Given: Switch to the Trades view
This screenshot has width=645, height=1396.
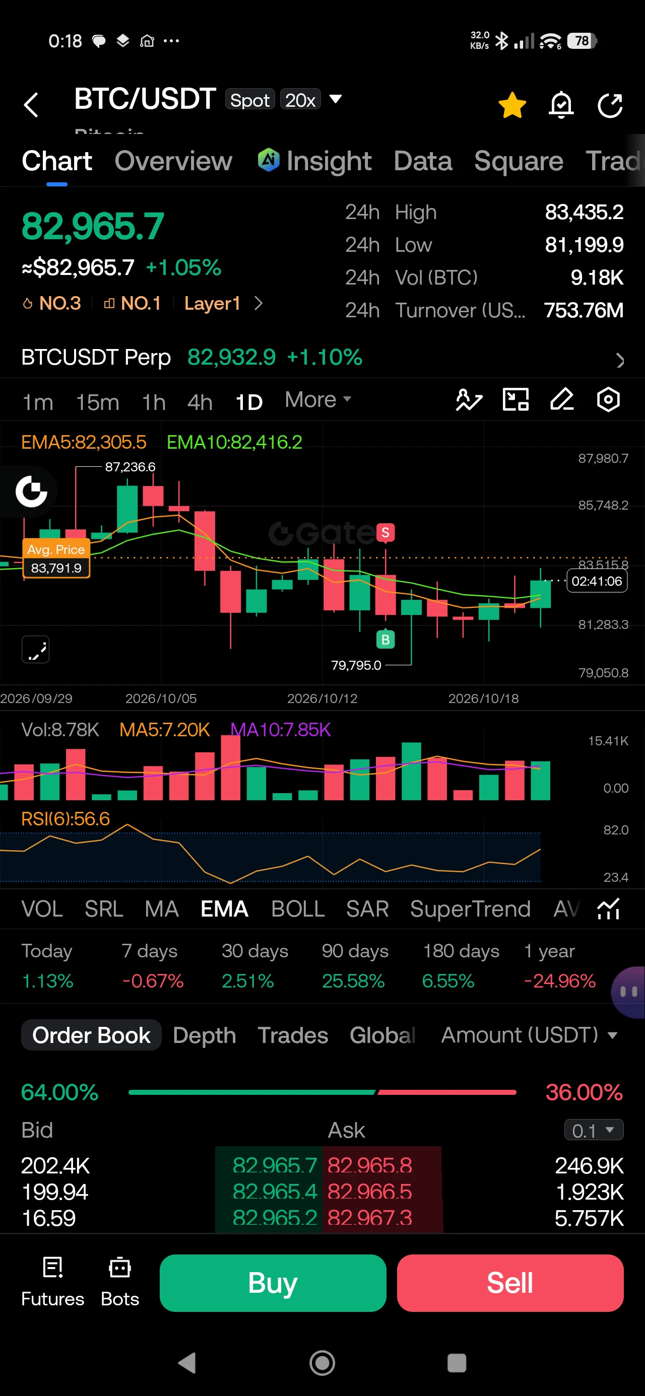Looking at the screenshot, I should click(x=293, y=1035).
